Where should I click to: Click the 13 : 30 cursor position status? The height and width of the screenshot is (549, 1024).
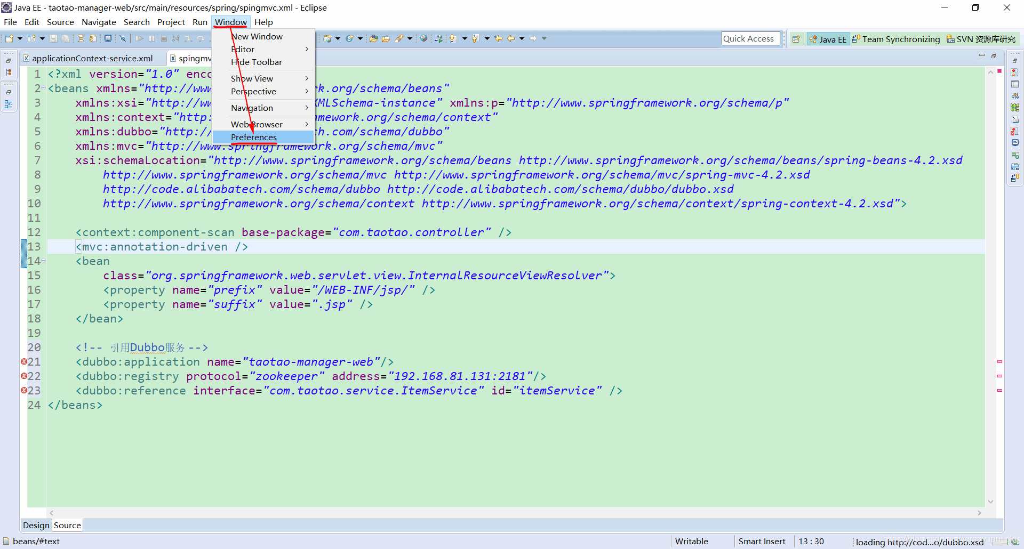point(811,541)
